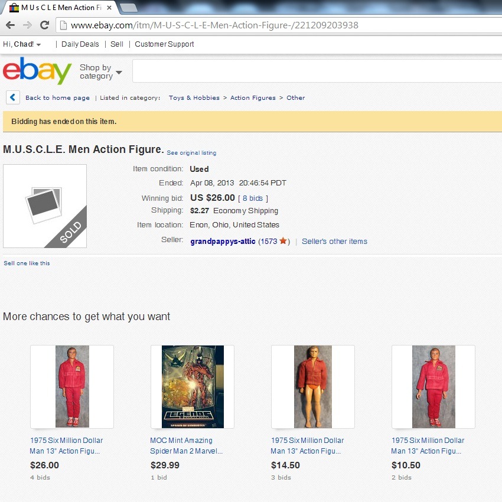Click the 8 bids link
The height and width of the screenshot is (502, 502).
click(253, 198)
